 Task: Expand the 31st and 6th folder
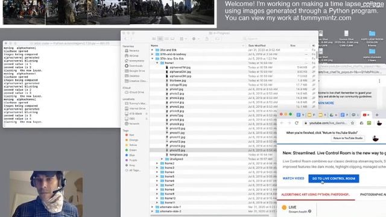click(152, 50)
